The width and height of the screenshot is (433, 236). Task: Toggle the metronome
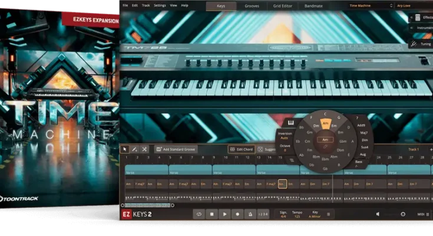(251, 214)
